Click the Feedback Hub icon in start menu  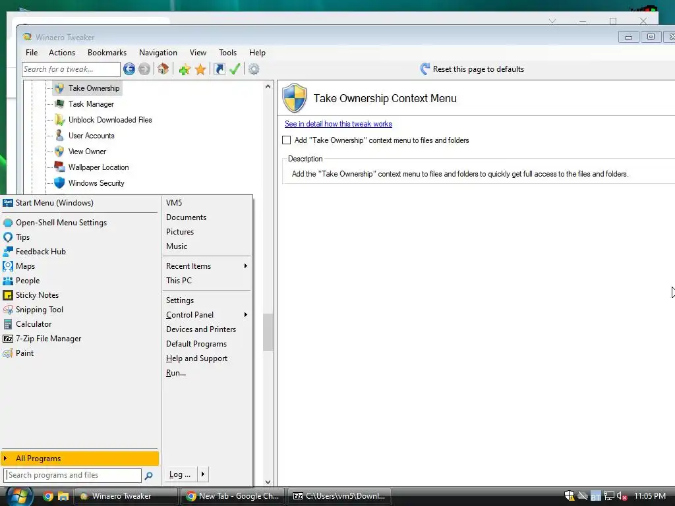[x=8, y=252]
